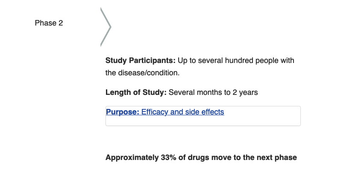This screenshot has height=177, width=361.
Task: Click the word "drugs" in the bold statement
Action: point(199,157)
